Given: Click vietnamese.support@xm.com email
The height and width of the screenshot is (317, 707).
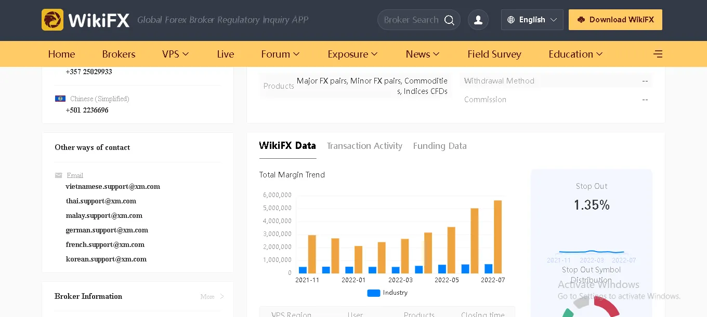Looking at the screenshot, I should pos(113,186).
